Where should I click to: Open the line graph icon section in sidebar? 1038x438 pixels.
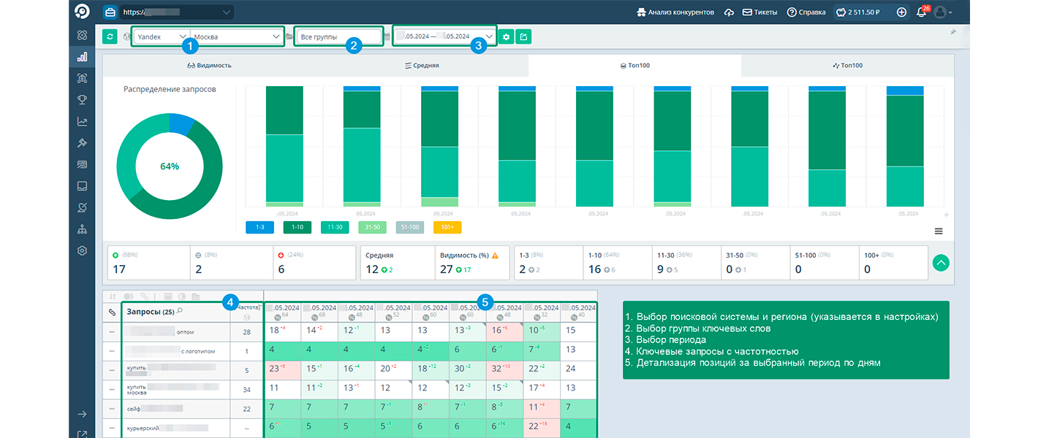click(82, 122)
